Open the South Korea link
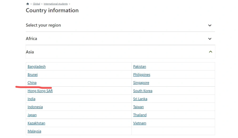The height and width of the screenshot is (138, 238). 143,91
